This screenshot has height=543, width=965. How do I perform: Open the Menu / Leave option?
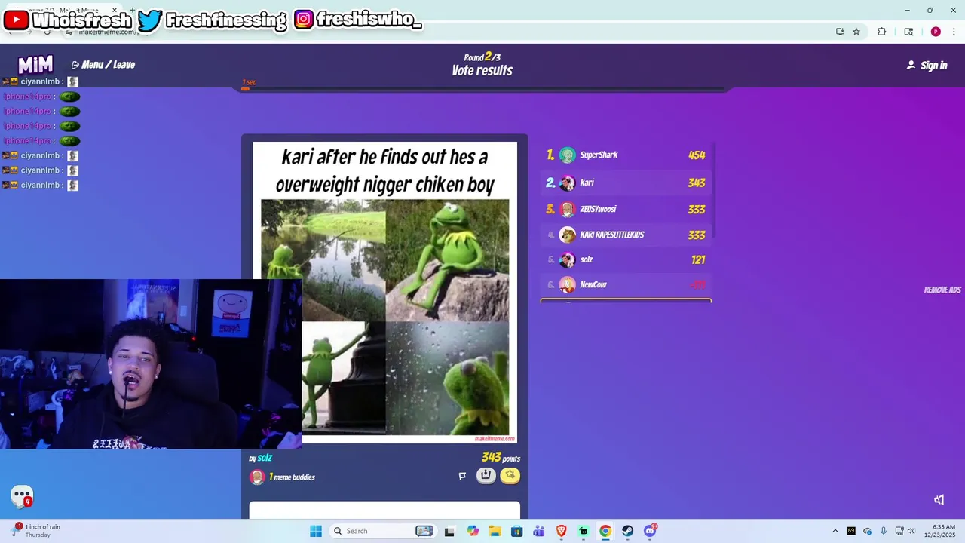[x=103, y=65]
